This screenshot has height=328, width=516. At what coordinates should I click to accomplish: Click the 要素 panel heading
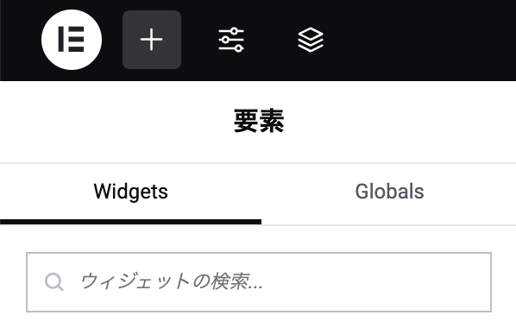(259, 121)
